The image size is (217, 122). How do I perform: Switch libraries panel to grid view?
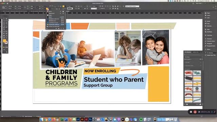point(200,59)
